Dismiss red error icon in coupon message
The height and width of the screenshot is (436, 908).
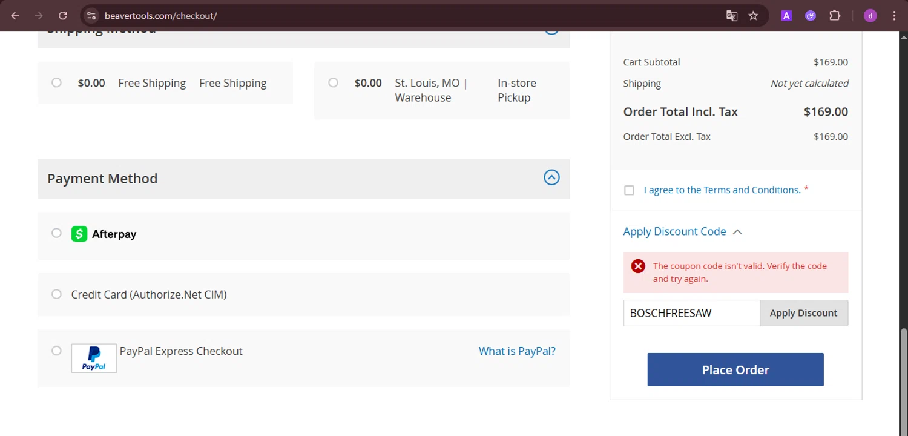tap(638, 266)
